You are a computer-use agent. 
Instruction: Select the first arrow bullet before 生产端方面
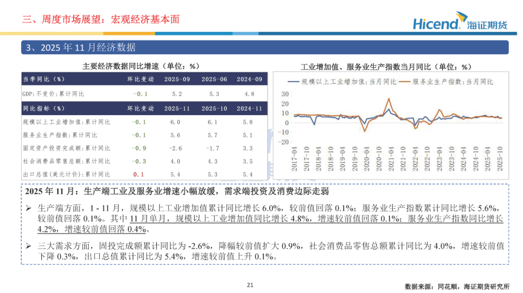click(x=29, y=208)
